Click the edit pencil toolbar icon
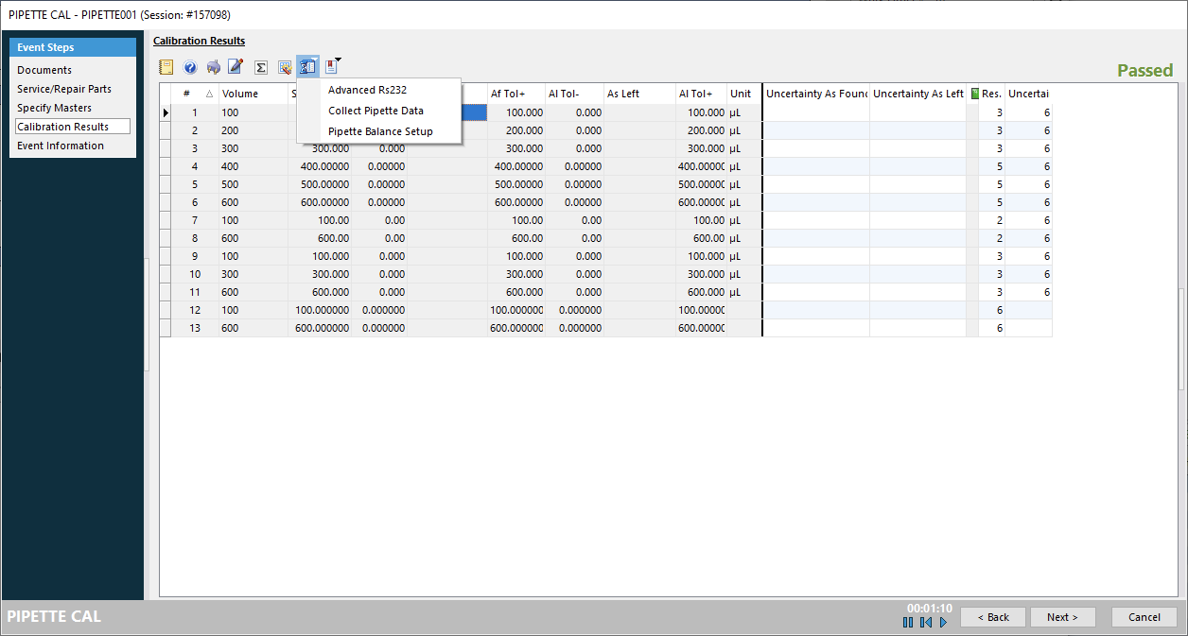Image resolution: width=1188 pixels, height=636 pixels. pyautogui.click(x=236, y=67)
